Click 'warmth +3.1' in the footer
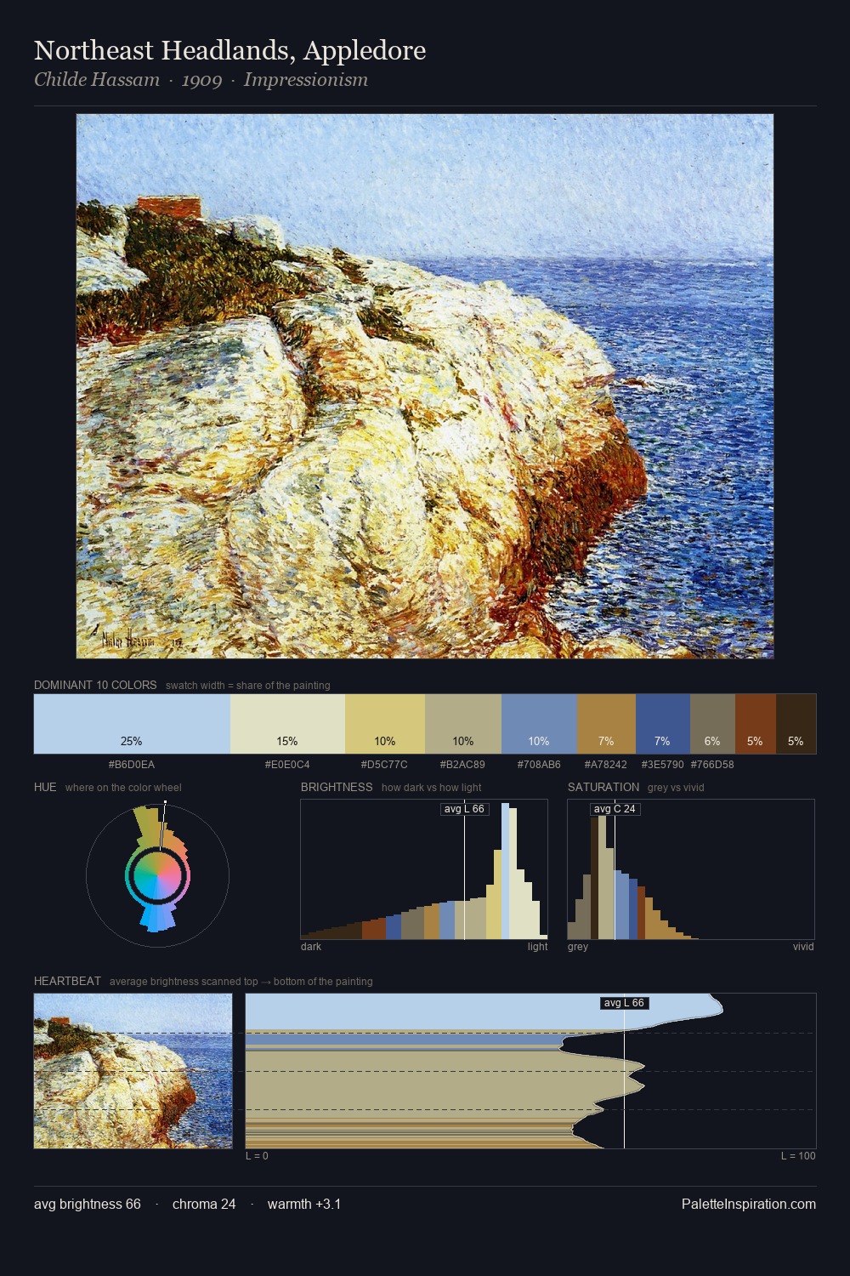The width and height of the screenshot is (850, 1276). point(304,1205)
